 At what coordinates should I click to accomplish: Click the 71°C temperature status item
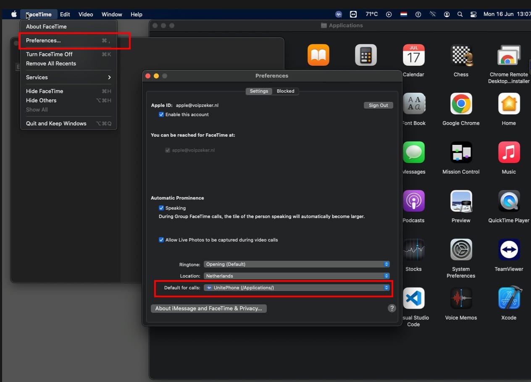pos(371,14)
